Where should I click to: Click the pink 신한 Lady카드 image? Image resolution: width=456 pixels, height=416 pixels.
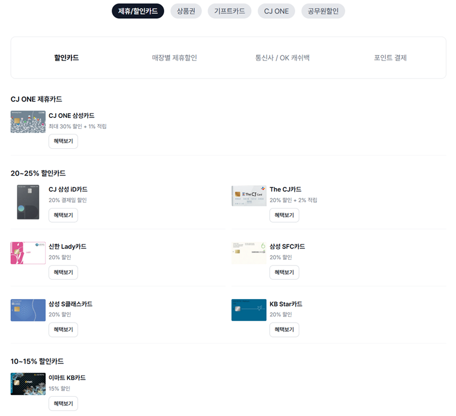click(28, 253)
